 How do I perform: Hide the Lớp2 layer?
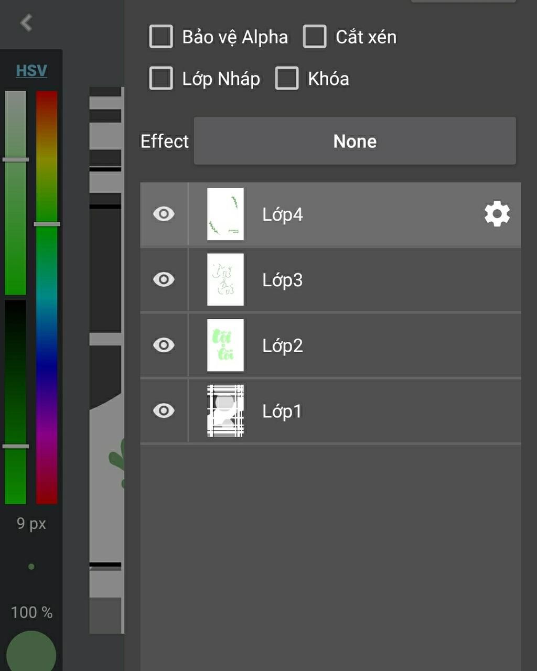point(164,345)
